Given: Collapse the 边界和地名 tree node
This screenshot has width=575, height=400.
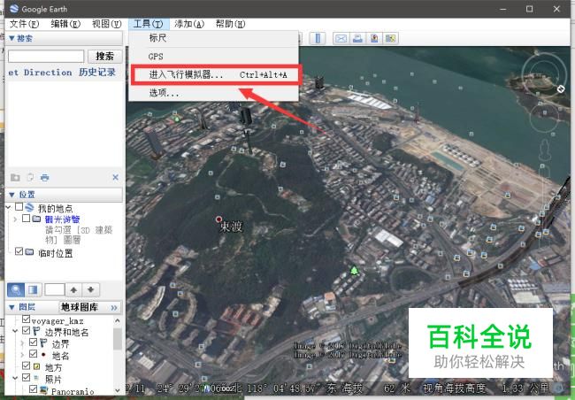Looking at the screenshot, I should pos(15,331).
